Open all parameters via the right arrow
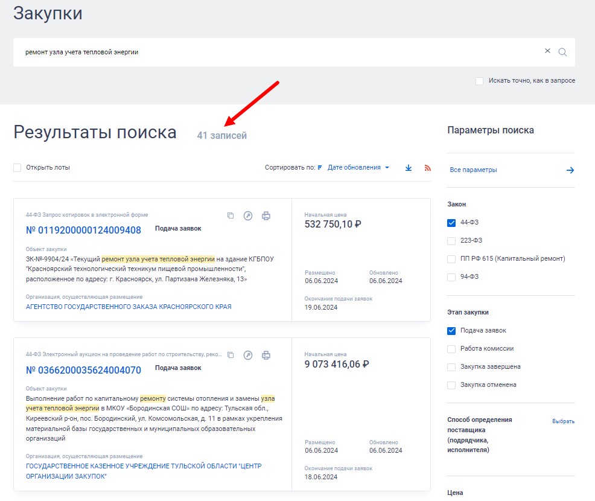The height and width of the screenshot is (501, 595). (570, 170)
